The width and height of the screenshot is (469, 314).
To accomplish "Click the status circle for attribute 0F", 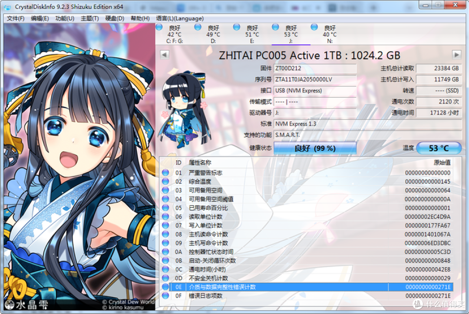I will pyautogui.click(x=165, y=295).
